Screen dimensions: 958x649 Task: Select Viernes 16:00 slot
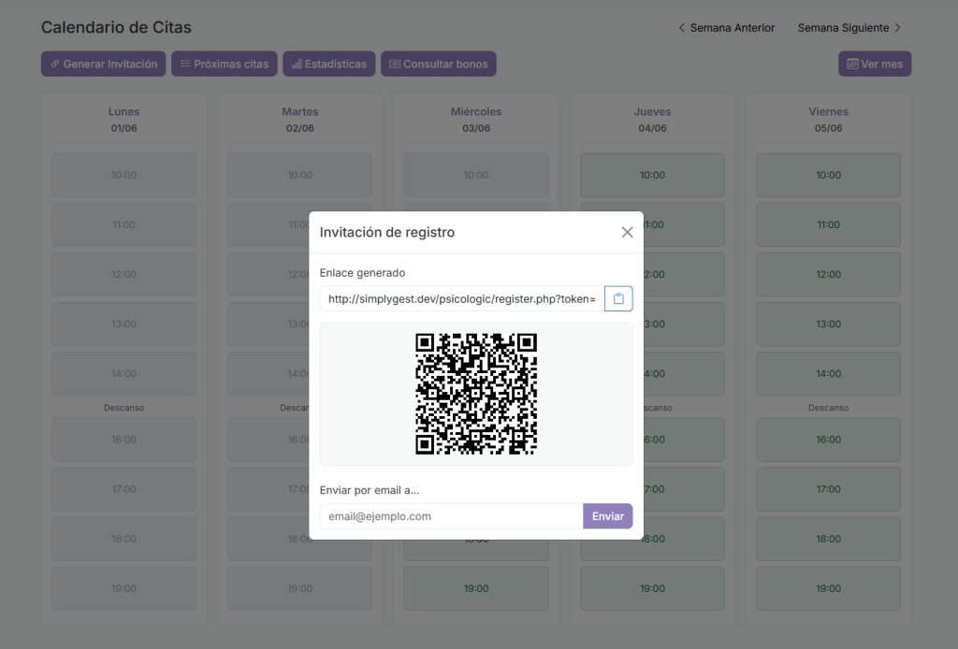point(829,440)
